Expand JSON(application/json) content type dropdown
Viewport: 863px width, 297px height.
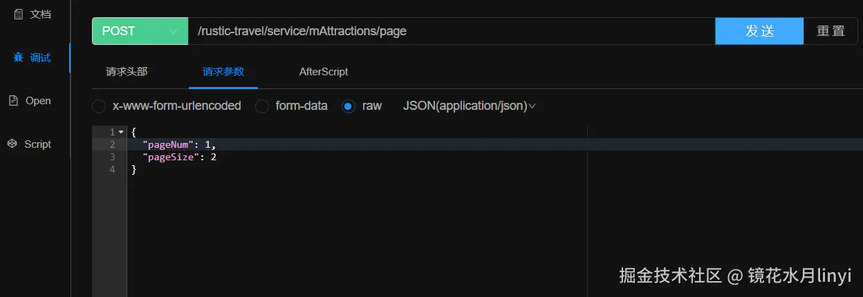click(470, 106)
